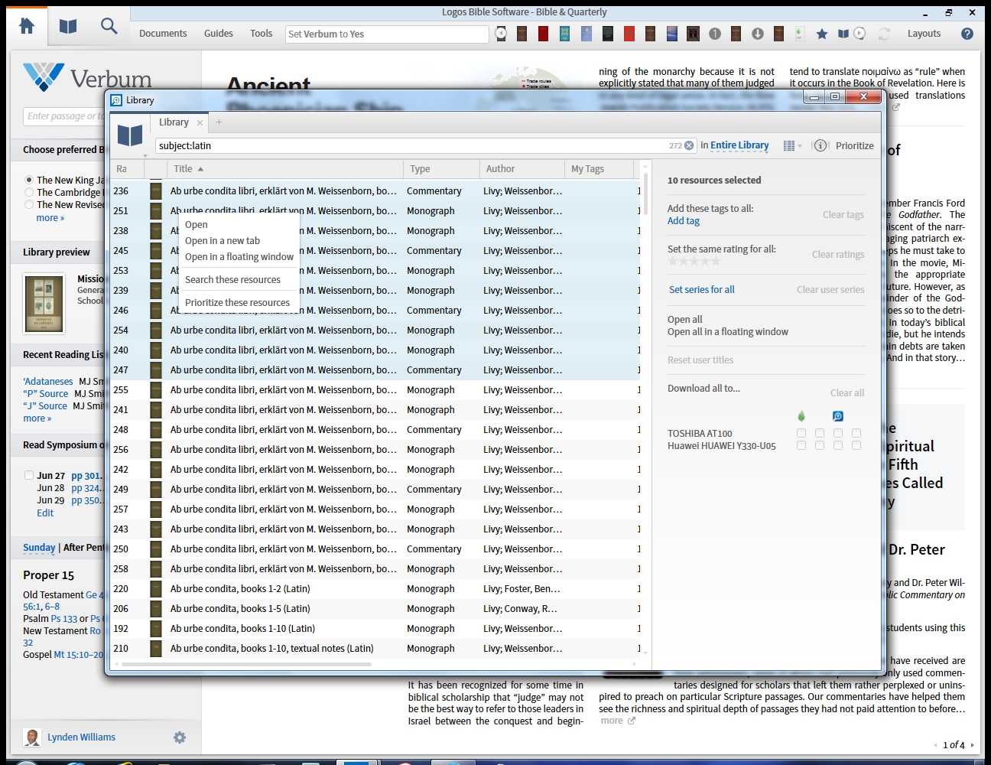This screenshot has width=991, height=765.
Task: Open the Guides menu
Action: (x=219, y=34)
